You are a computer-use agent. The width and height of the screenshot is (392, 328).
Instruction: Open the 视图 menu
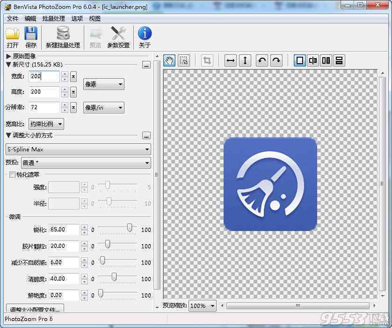tap(95, 19)
